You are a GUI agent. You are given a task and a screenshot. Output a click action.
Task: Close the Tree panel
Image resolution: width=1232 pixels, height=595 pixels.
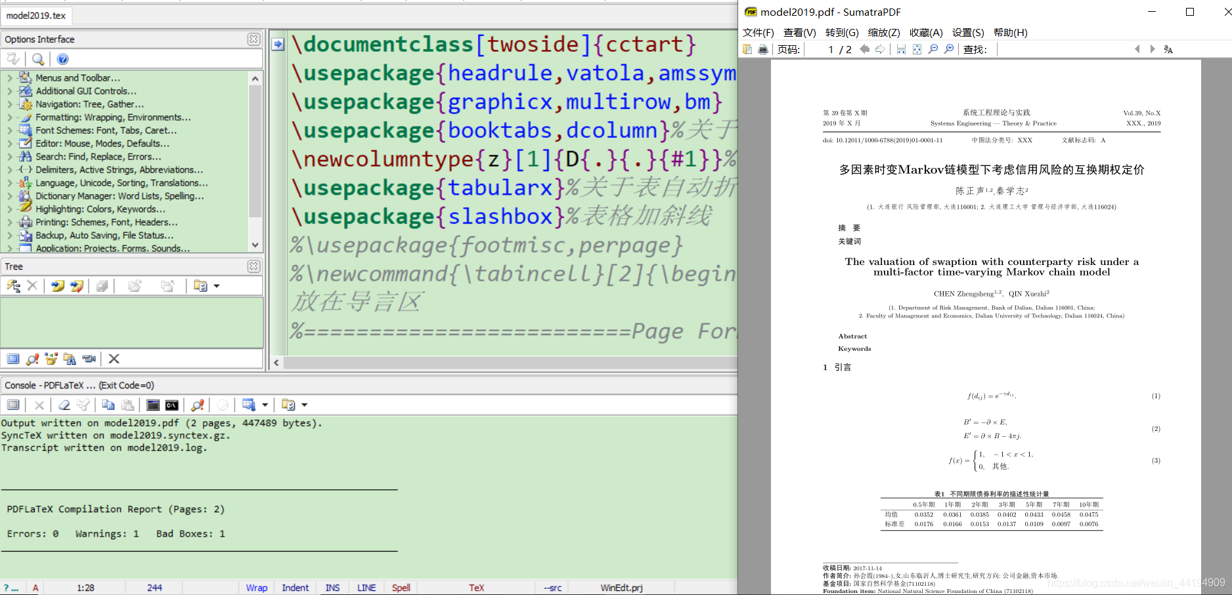coord(253,266)
